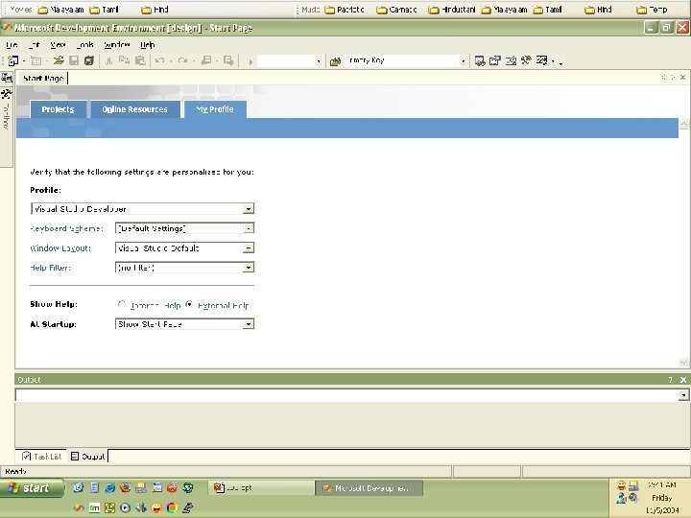Click the Start Page scrollbar up arrow
The width and height of the screenshot is (691, 518).
[x=683, y=124]
